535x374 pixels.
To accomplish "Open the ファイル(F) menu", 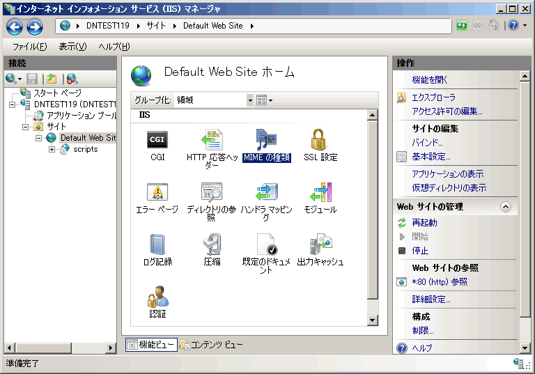I will tap(30, 47).
